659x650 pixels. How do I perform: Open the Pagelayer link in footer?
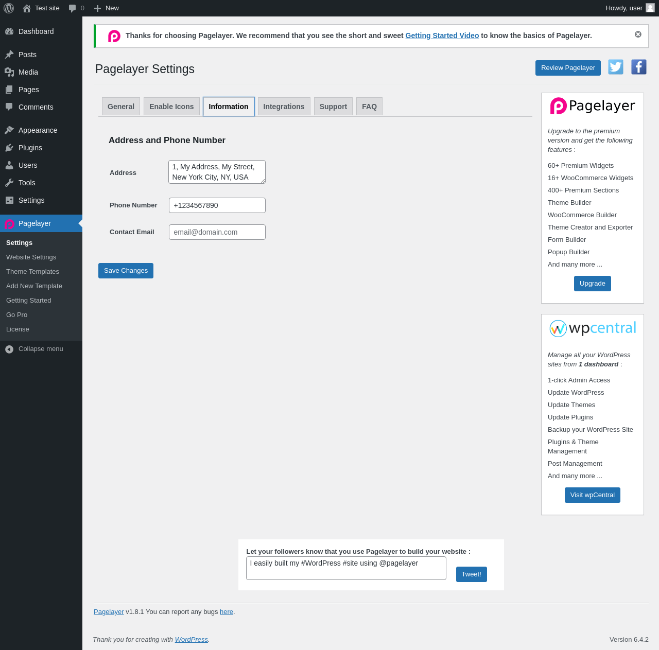click(109, 612)
